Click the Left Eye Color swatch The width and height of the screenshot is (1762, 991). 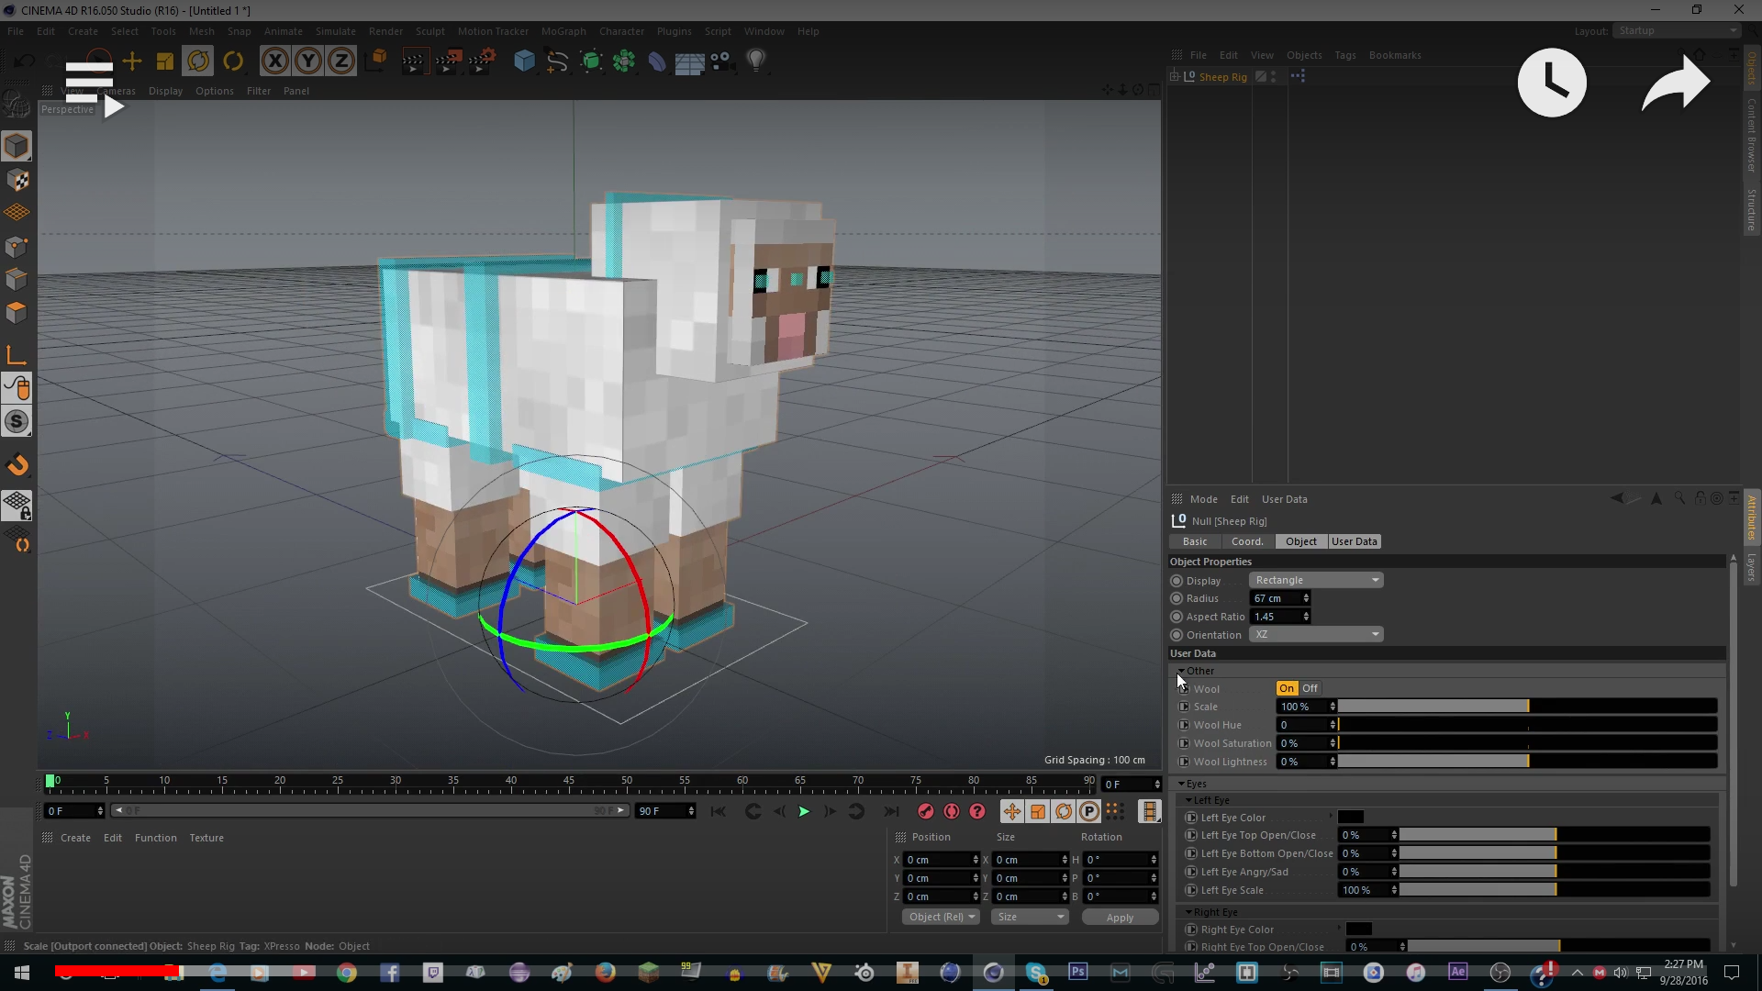click(1350, 817)
